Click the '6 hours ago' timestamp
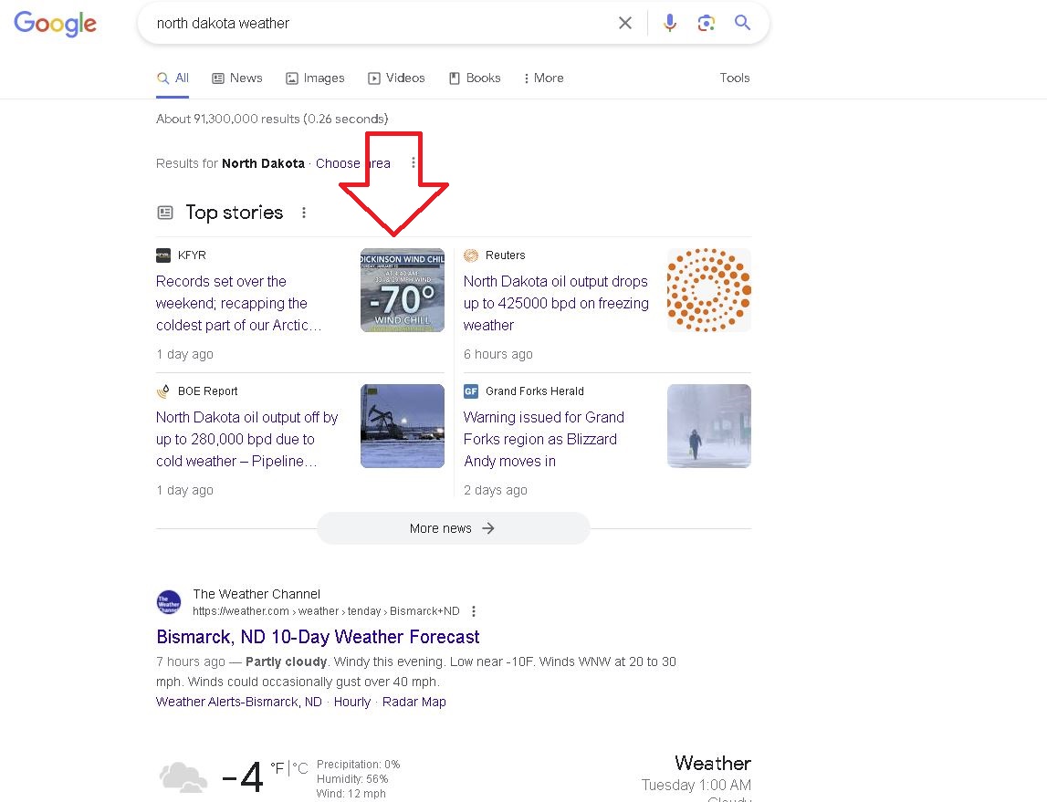The height and width of the screenshot is (802, 1047). (498, 354)
